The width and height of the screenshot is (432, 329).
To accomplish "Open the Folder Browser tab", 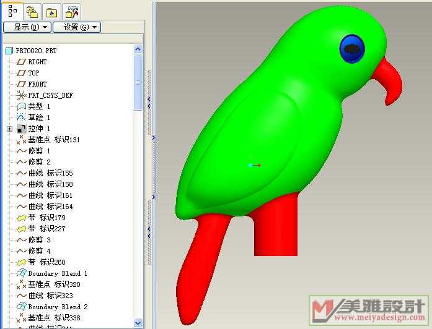I will [x=32, y=12].
